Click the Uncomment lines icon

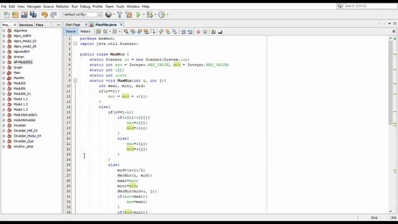[220, 32]
